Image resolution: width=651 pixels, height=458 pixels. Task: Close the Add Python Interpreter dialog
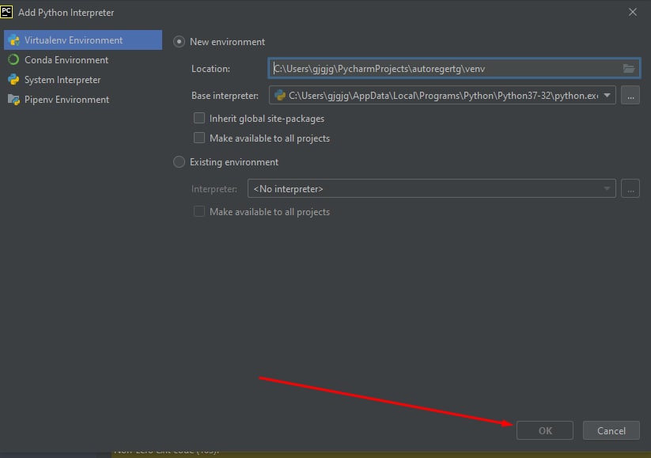tap(632, 12)
